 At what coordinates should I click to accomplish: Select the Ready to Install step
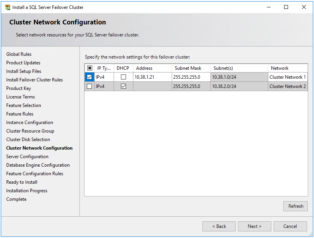pos(21,182)
